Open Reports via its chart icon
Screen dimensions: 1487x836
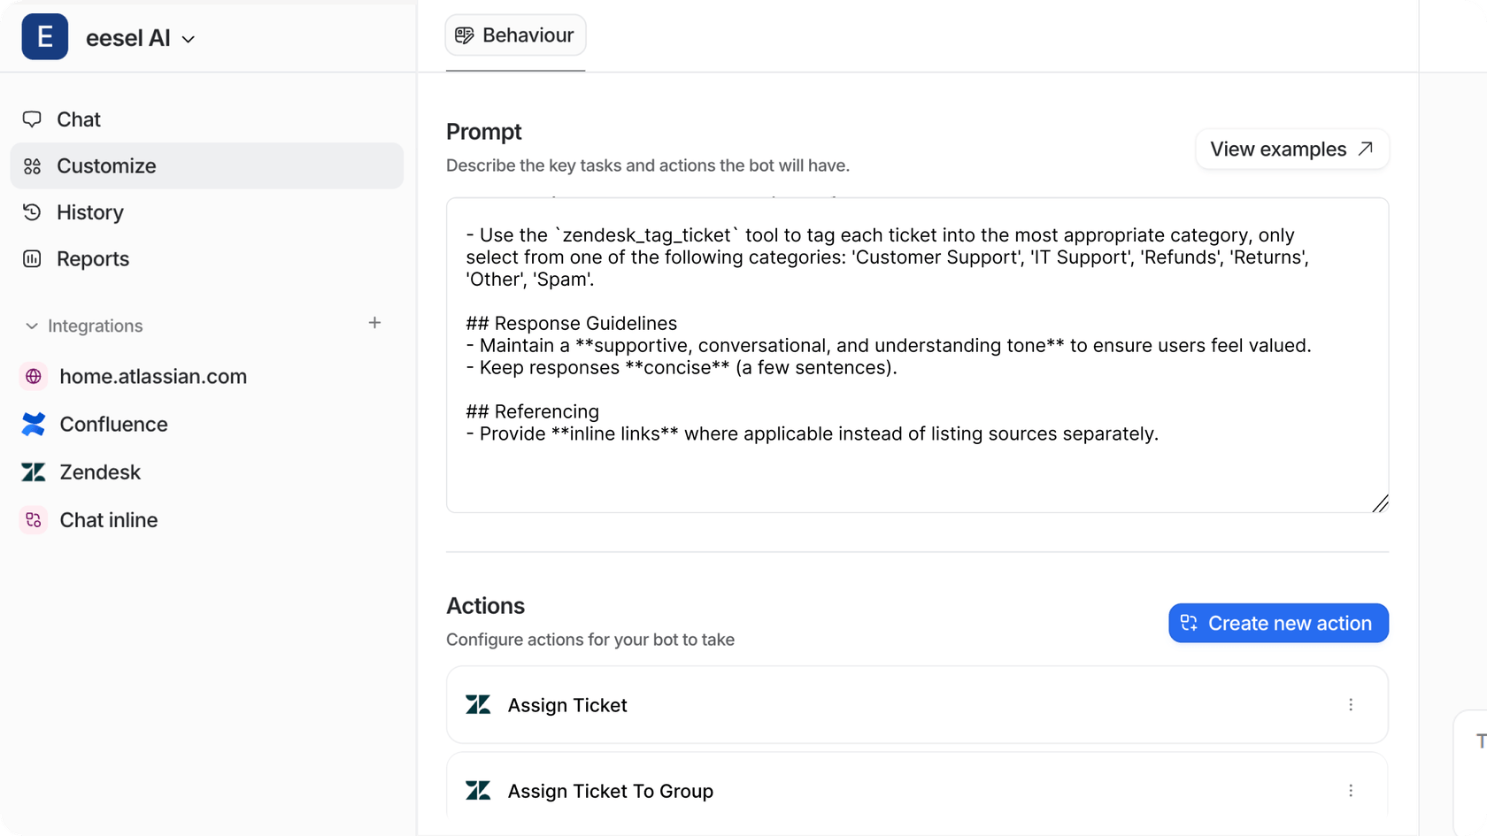33,258
